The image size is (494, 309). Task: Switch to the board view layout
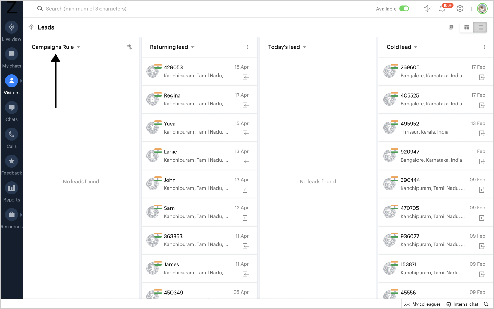point(467,27)
